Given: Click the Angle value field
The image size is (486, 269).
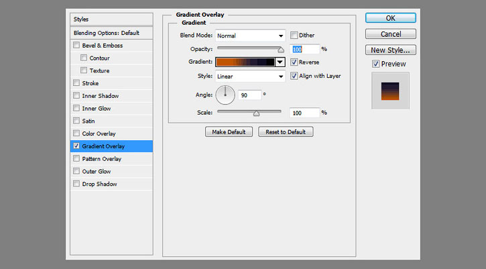Looking at the screenshot, I should [x=250, y=95].
